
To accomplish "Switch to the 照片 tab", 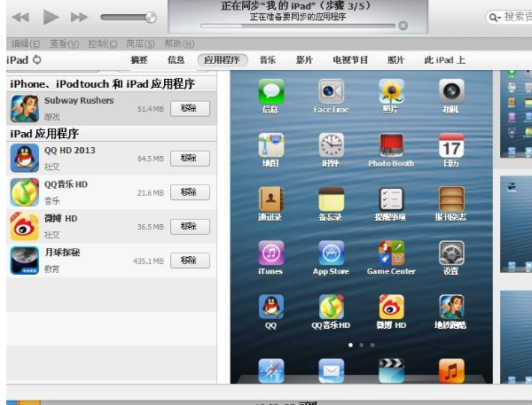I will point(396,60).
